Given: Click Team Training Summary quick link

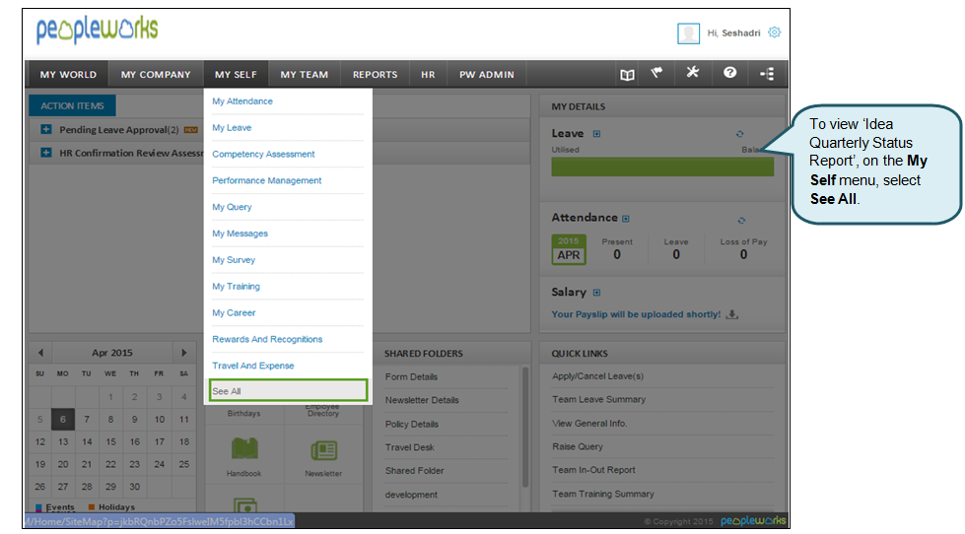Looking at the screenshot, I should tap(603, 494).
